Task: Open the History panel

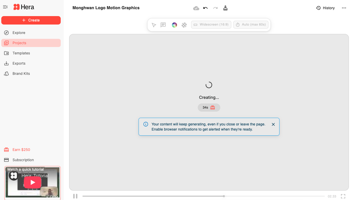Action: coord(325,8)
